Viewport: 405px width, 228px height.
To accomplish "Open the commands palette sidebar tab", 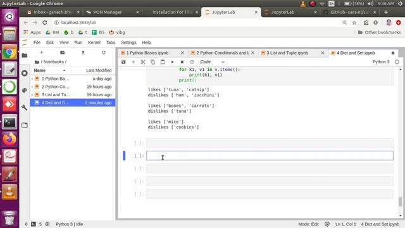I will pos(25,90).
